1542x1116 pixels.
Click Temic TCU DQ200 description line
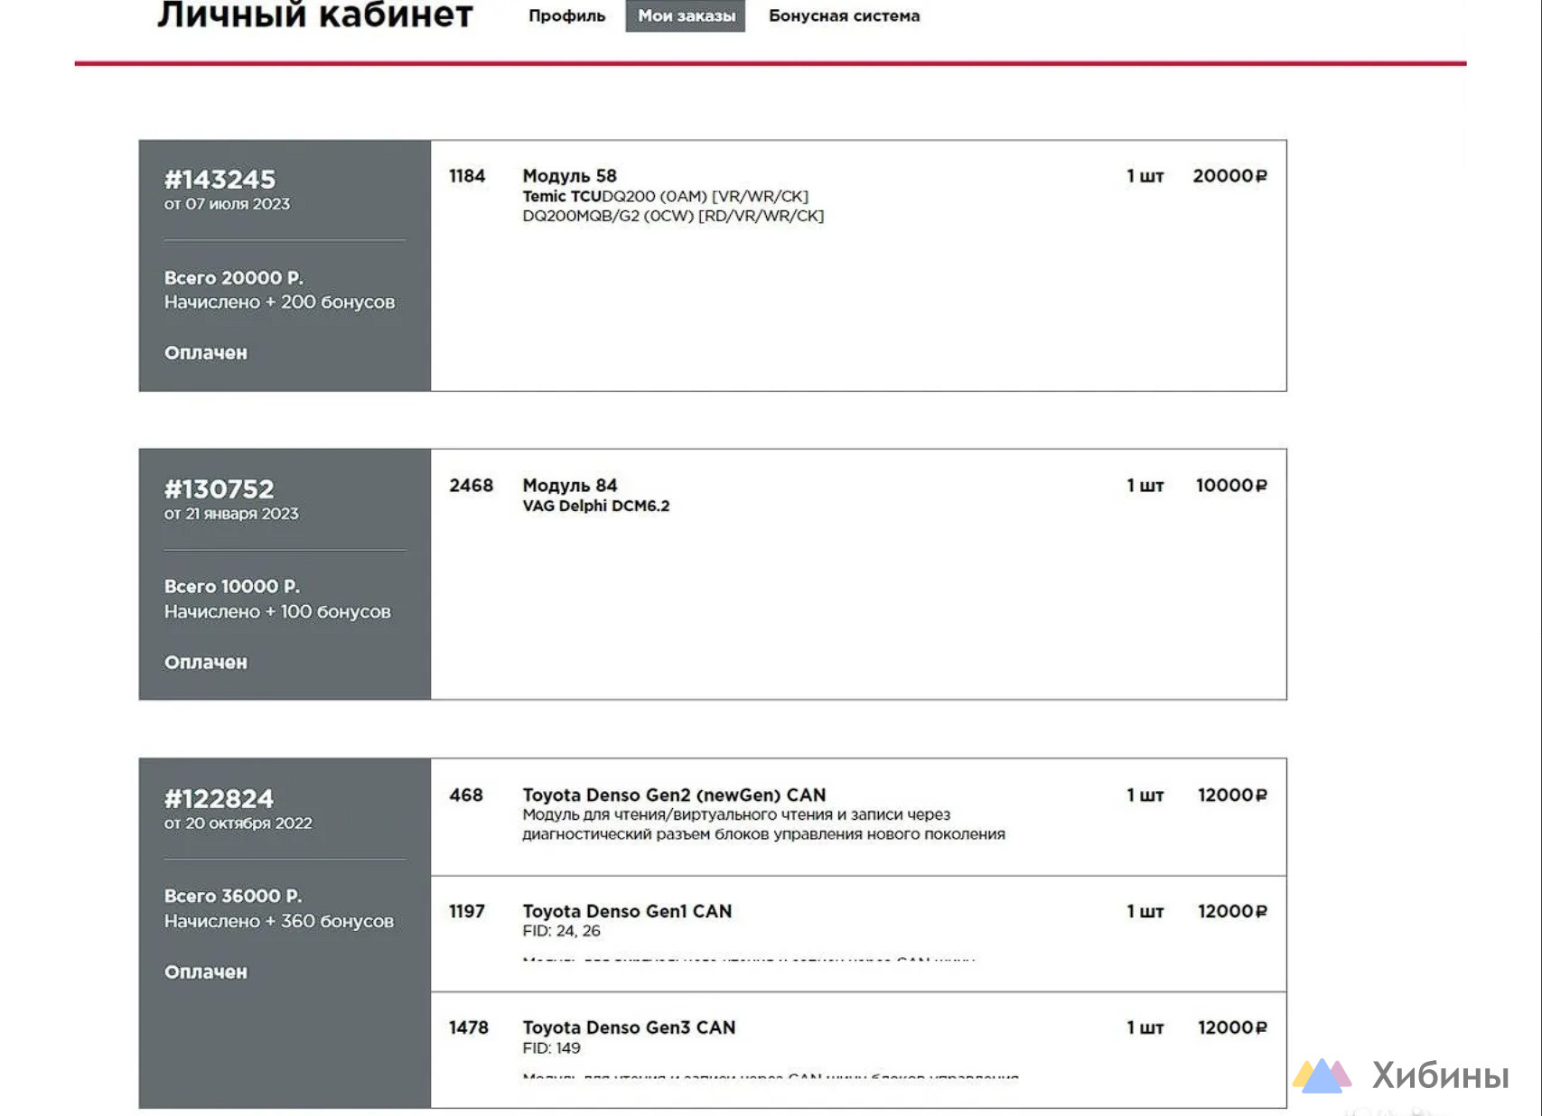pyautogui.click(x=666, y=197)
